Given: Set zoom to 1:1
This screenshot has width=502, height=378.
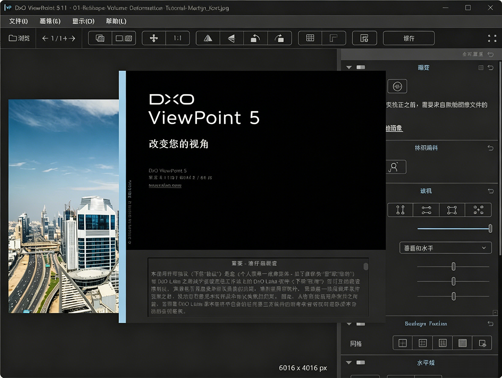Looking at the screenshot, I should pyautogui.click(x=178, y=38).
